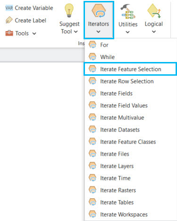177x221 pixels.
Task: Expand the Suggest Tool dropdown arrow
Action: coord(76,32)
